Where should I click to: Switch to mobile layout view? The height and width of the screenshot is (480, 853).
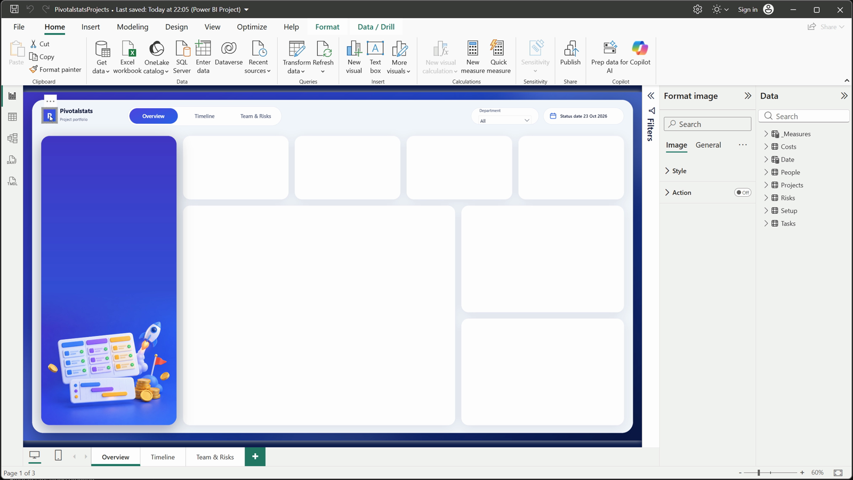(59, 455)
